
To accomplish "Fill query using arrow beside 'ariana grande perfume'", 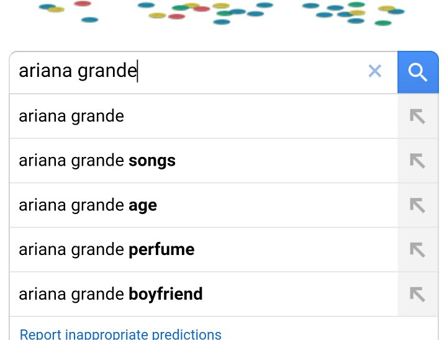I will click(x=418, y=249).
